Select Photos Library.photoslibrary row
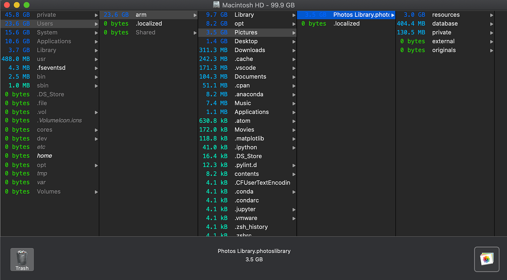Viewport: 507px width, 280px height. point(346,15)
